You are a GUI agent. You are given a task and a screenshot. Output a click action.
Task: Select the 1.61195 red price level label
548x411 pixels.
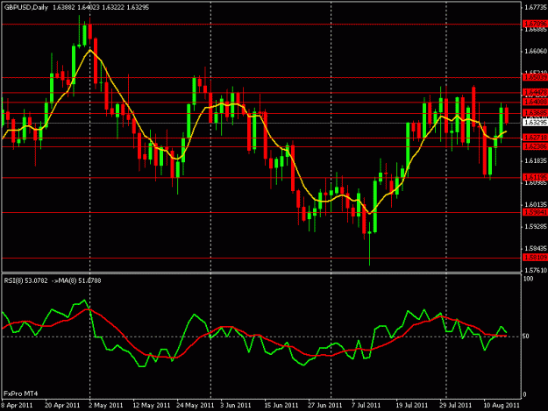coord(535,177)
